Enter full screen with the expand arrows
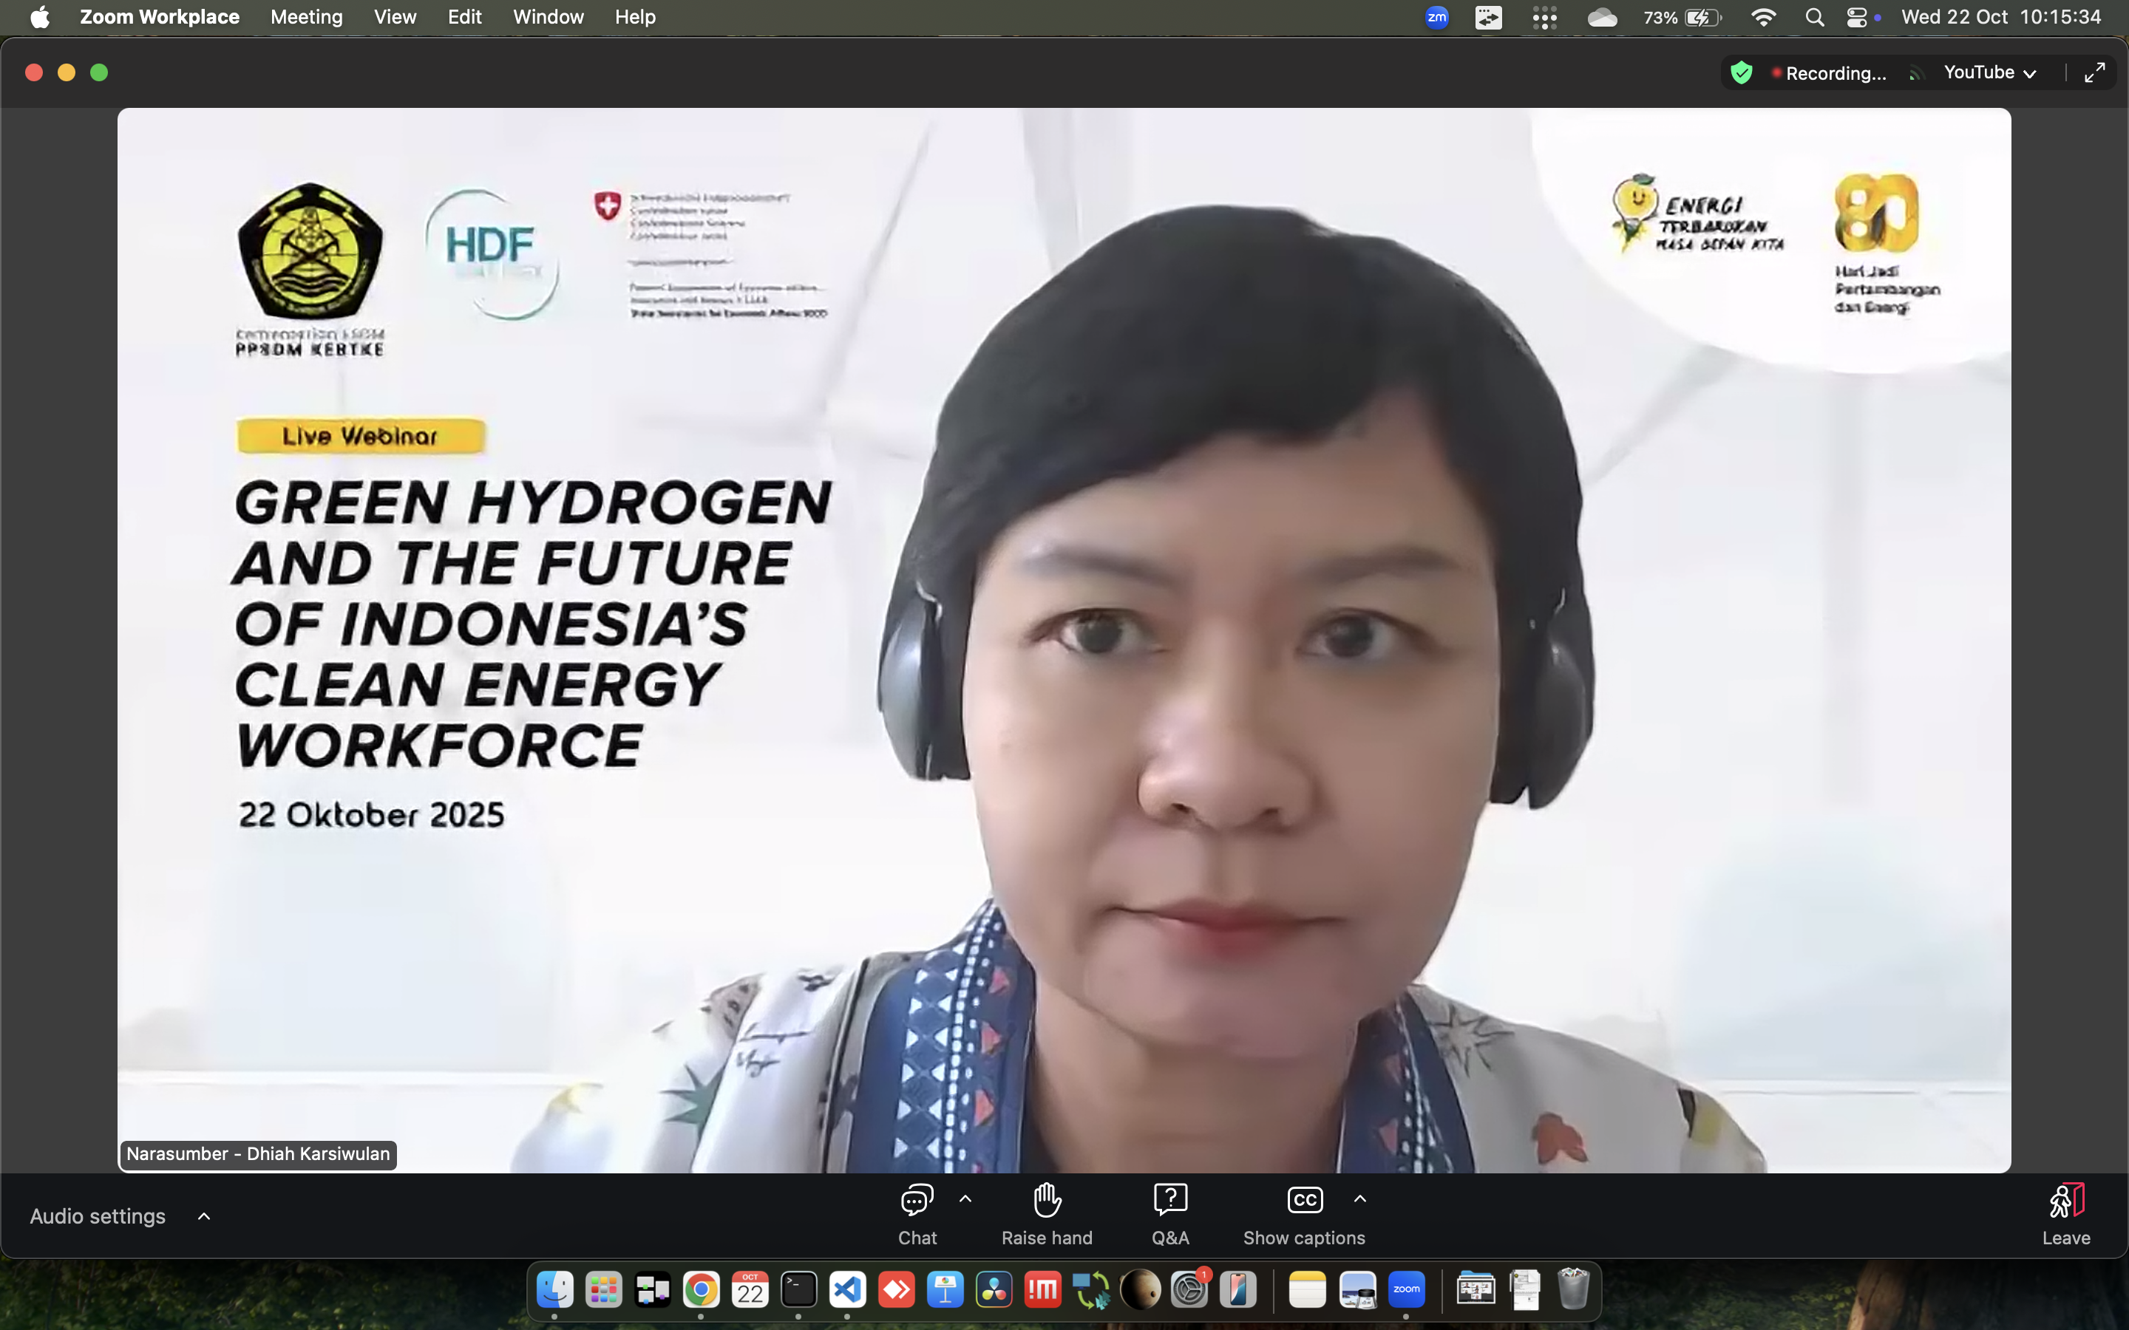This screenshot has height=1330, width=2129. 2095,73
